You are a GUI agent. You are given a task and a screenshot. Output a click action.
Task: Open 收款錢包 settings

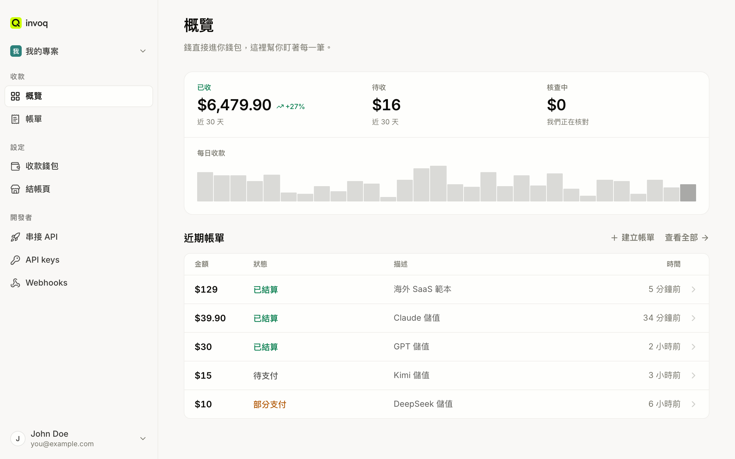point(79,166)
